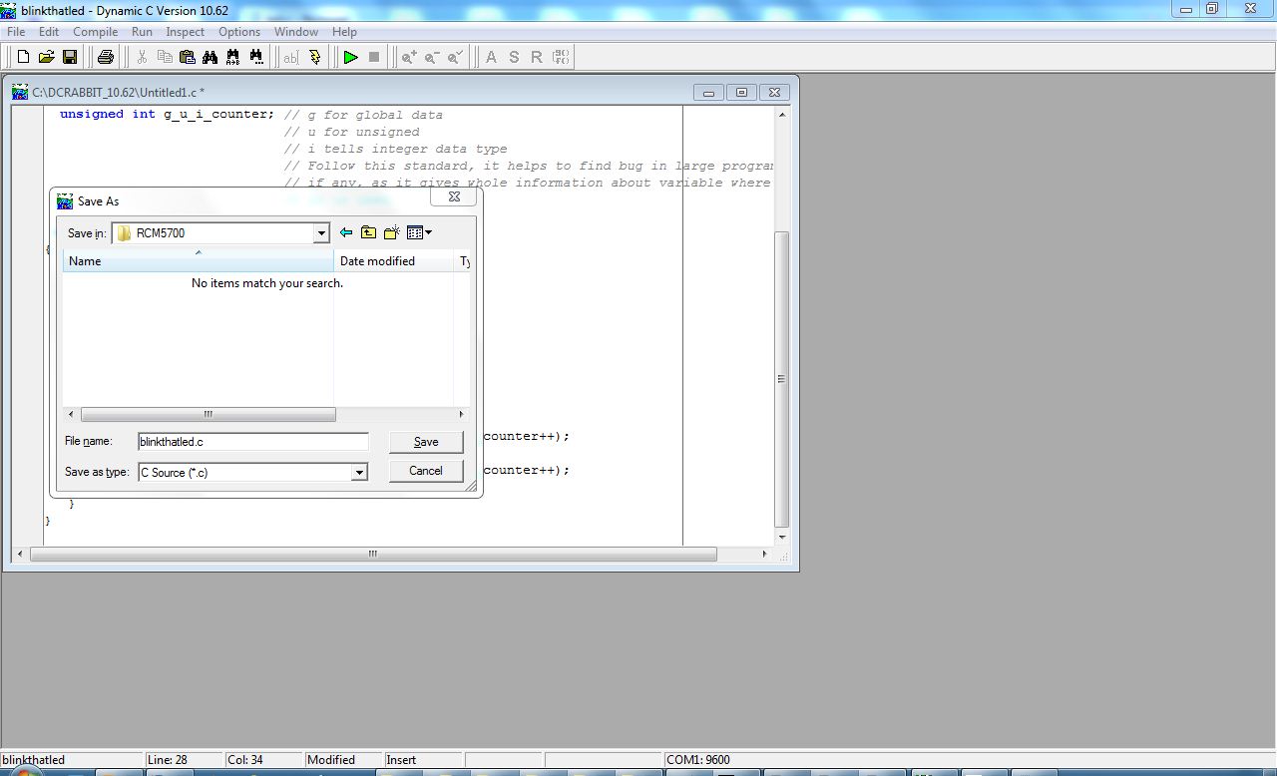The image size is (1277, 776).
Task: Maximize the Untitled1.c editor window
Action: coord(741,93)
